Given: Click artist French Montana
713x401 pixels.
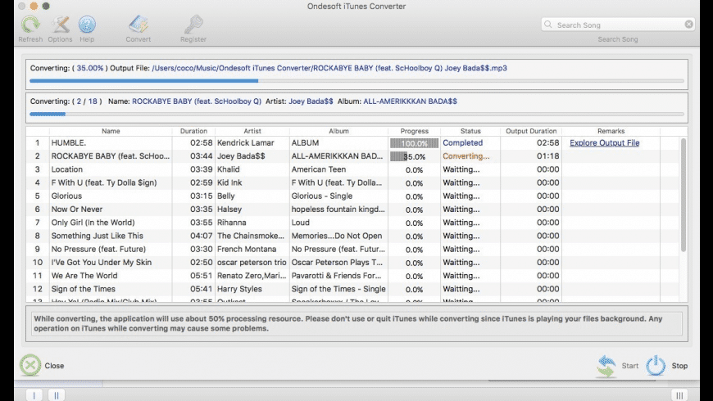Looking at the screenshot, I should click(247, 249).
